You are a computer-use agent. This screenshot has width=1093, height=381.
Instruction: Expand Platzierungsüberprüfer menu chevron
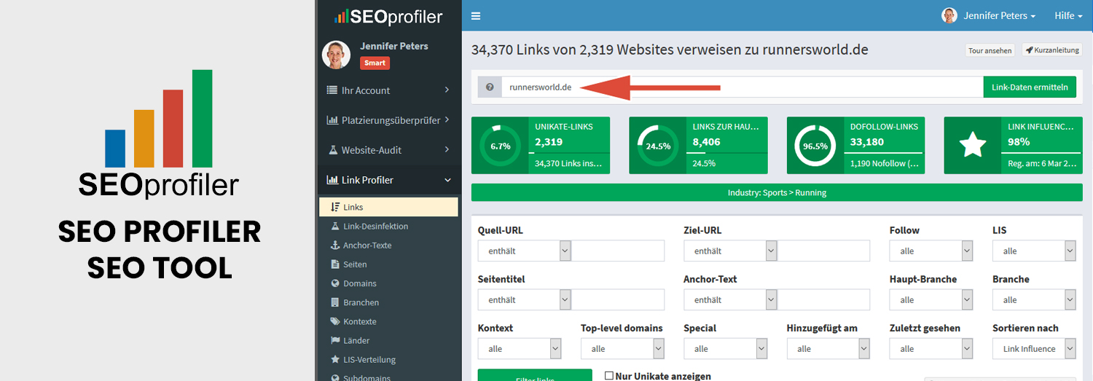(447, 120)
